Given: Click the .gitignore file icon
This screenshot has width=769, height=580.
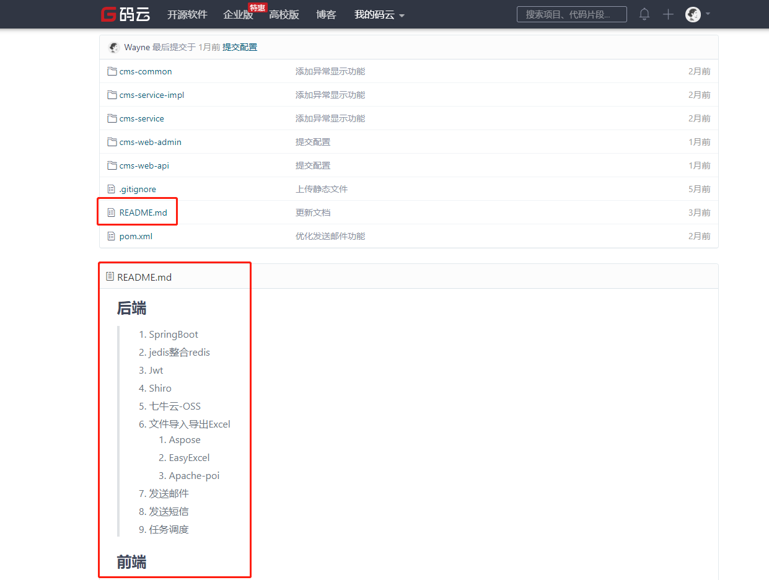Looking at the screenshot, I should (112, 189).
